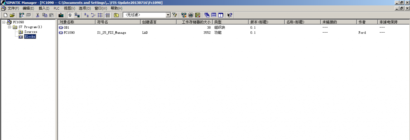Image resolution: width=410 pixels, height=140 pixels.
Task: Sort by 类型 column header
Action: (x=231, y=22)
